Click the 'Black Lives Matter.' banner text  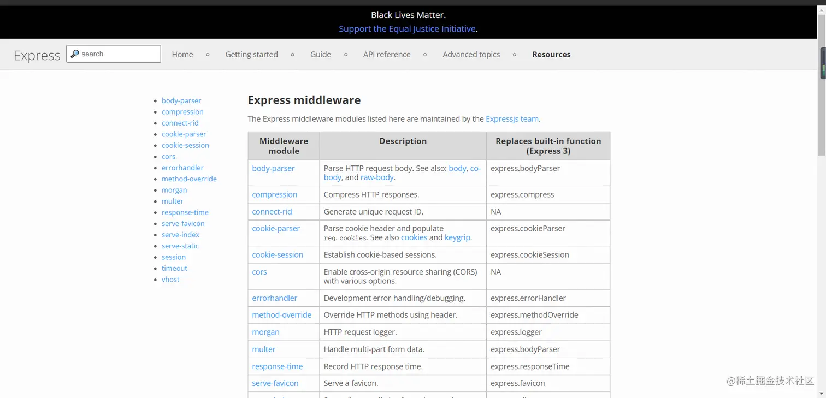pyautogui.click(x=408, y=15)
